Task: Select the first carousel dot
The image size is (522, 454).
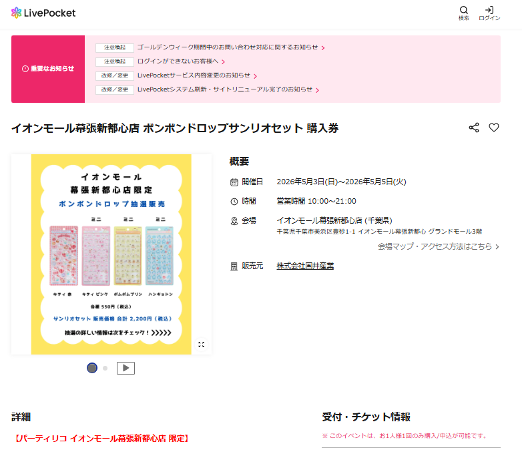Action: click(x=92, y=368)
